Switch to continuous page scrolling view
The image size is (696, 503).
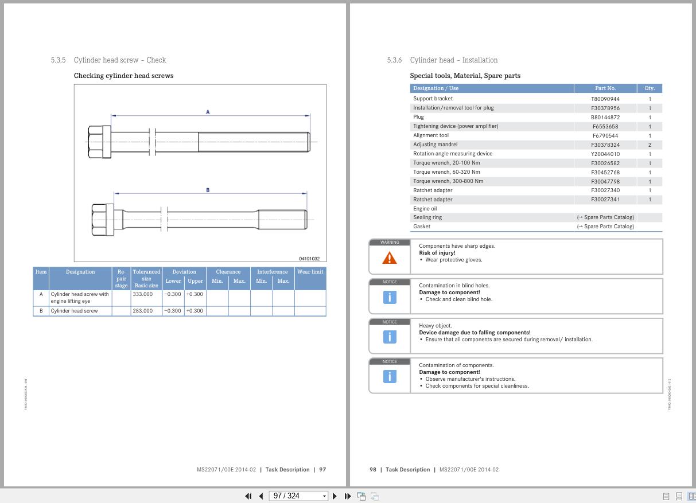(x=679, y=496)
